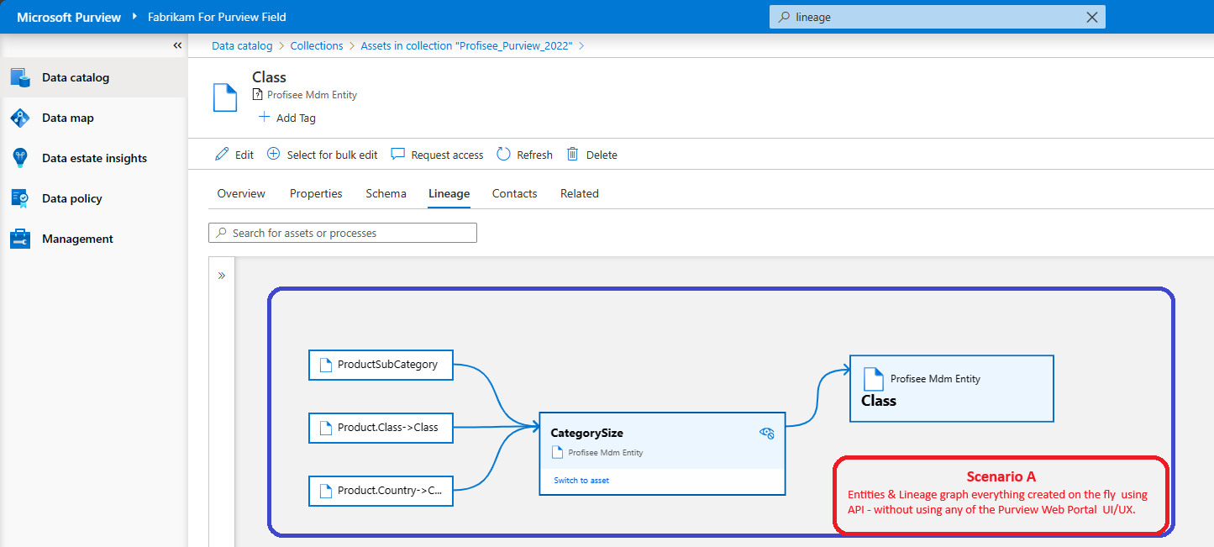Click Select for bulk edit text
1214x547 pixels.
click(x=332, y=155)
